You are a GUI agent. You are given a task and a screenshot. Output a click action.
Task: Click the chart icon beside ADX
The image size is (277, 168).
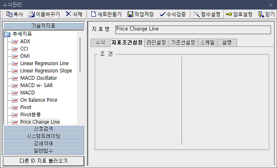15,42
